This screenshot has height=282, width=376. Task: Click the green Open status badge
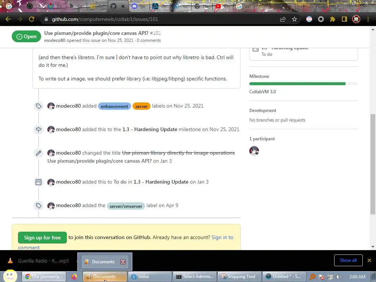26,36
